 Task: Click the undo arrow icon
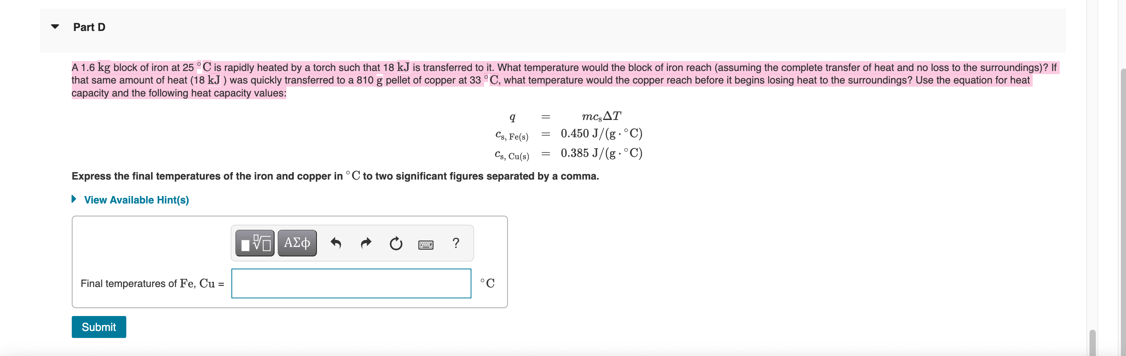336,243
